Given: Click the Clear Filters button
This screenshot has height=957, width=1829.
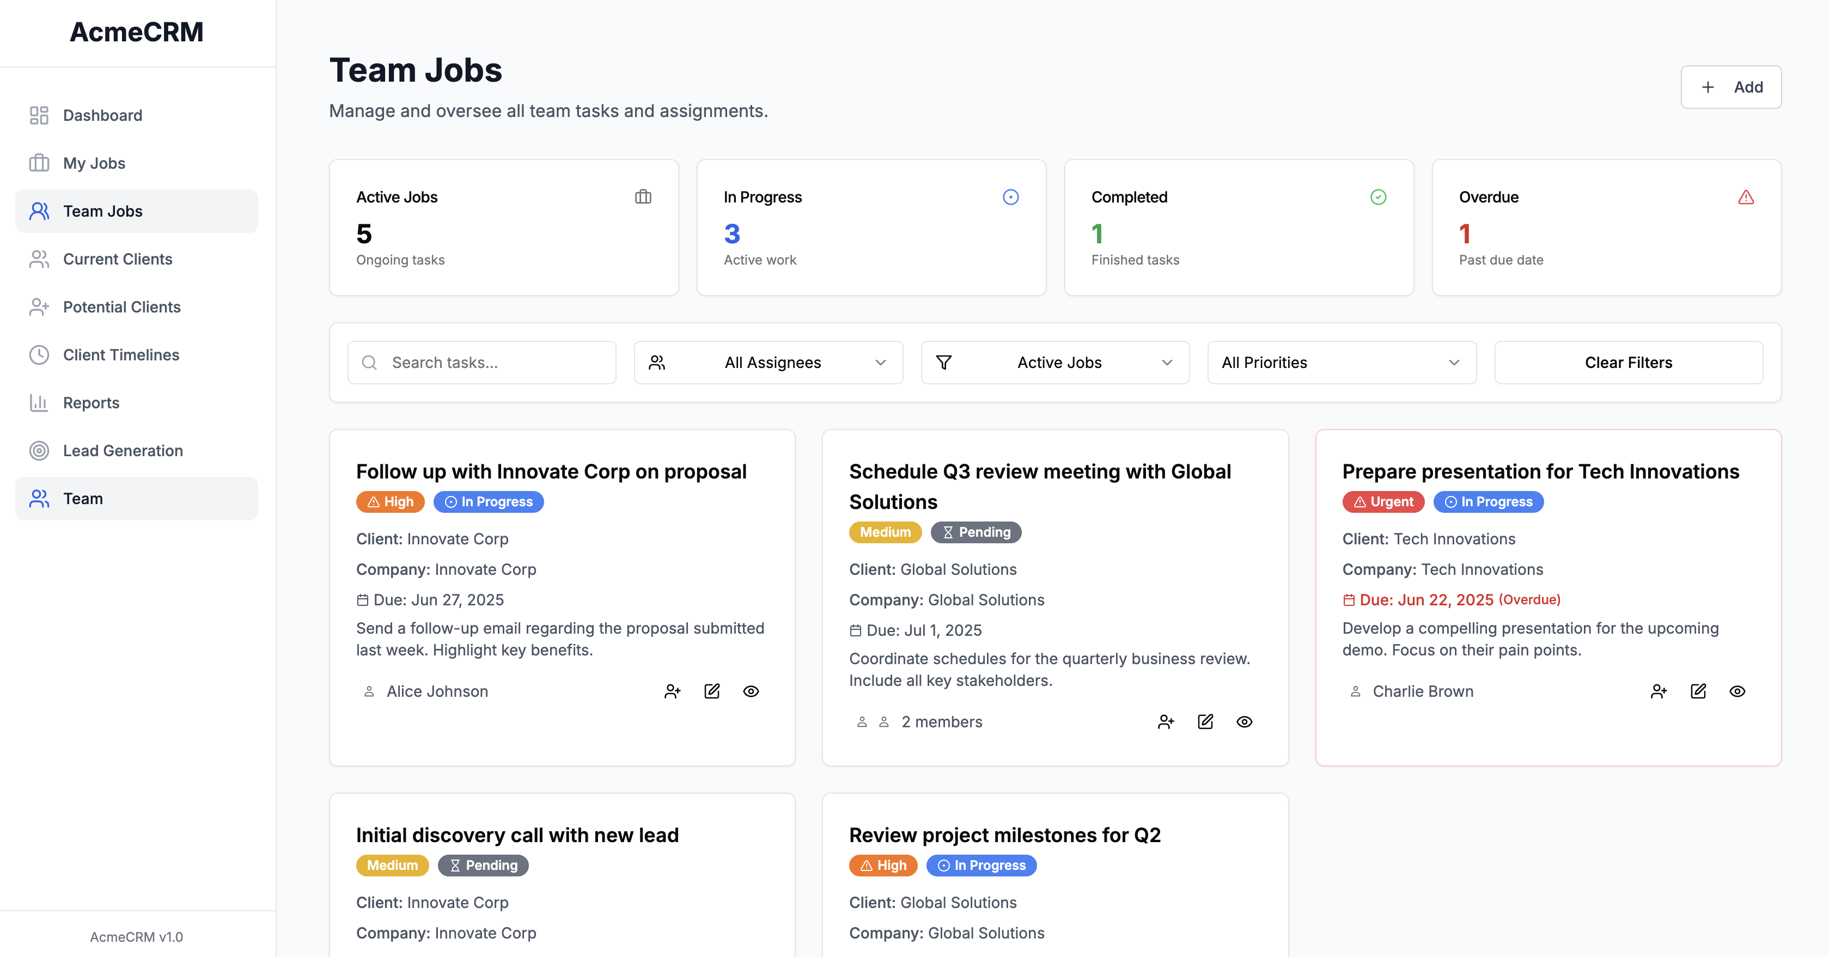Looking at the screenshot, I should pos(1628,363).
